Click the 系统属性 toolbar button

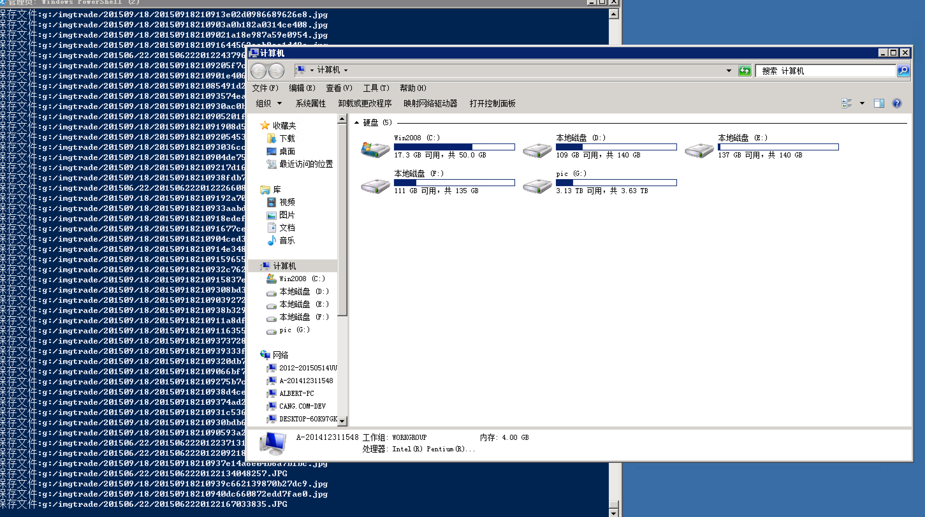click(310, 103)
